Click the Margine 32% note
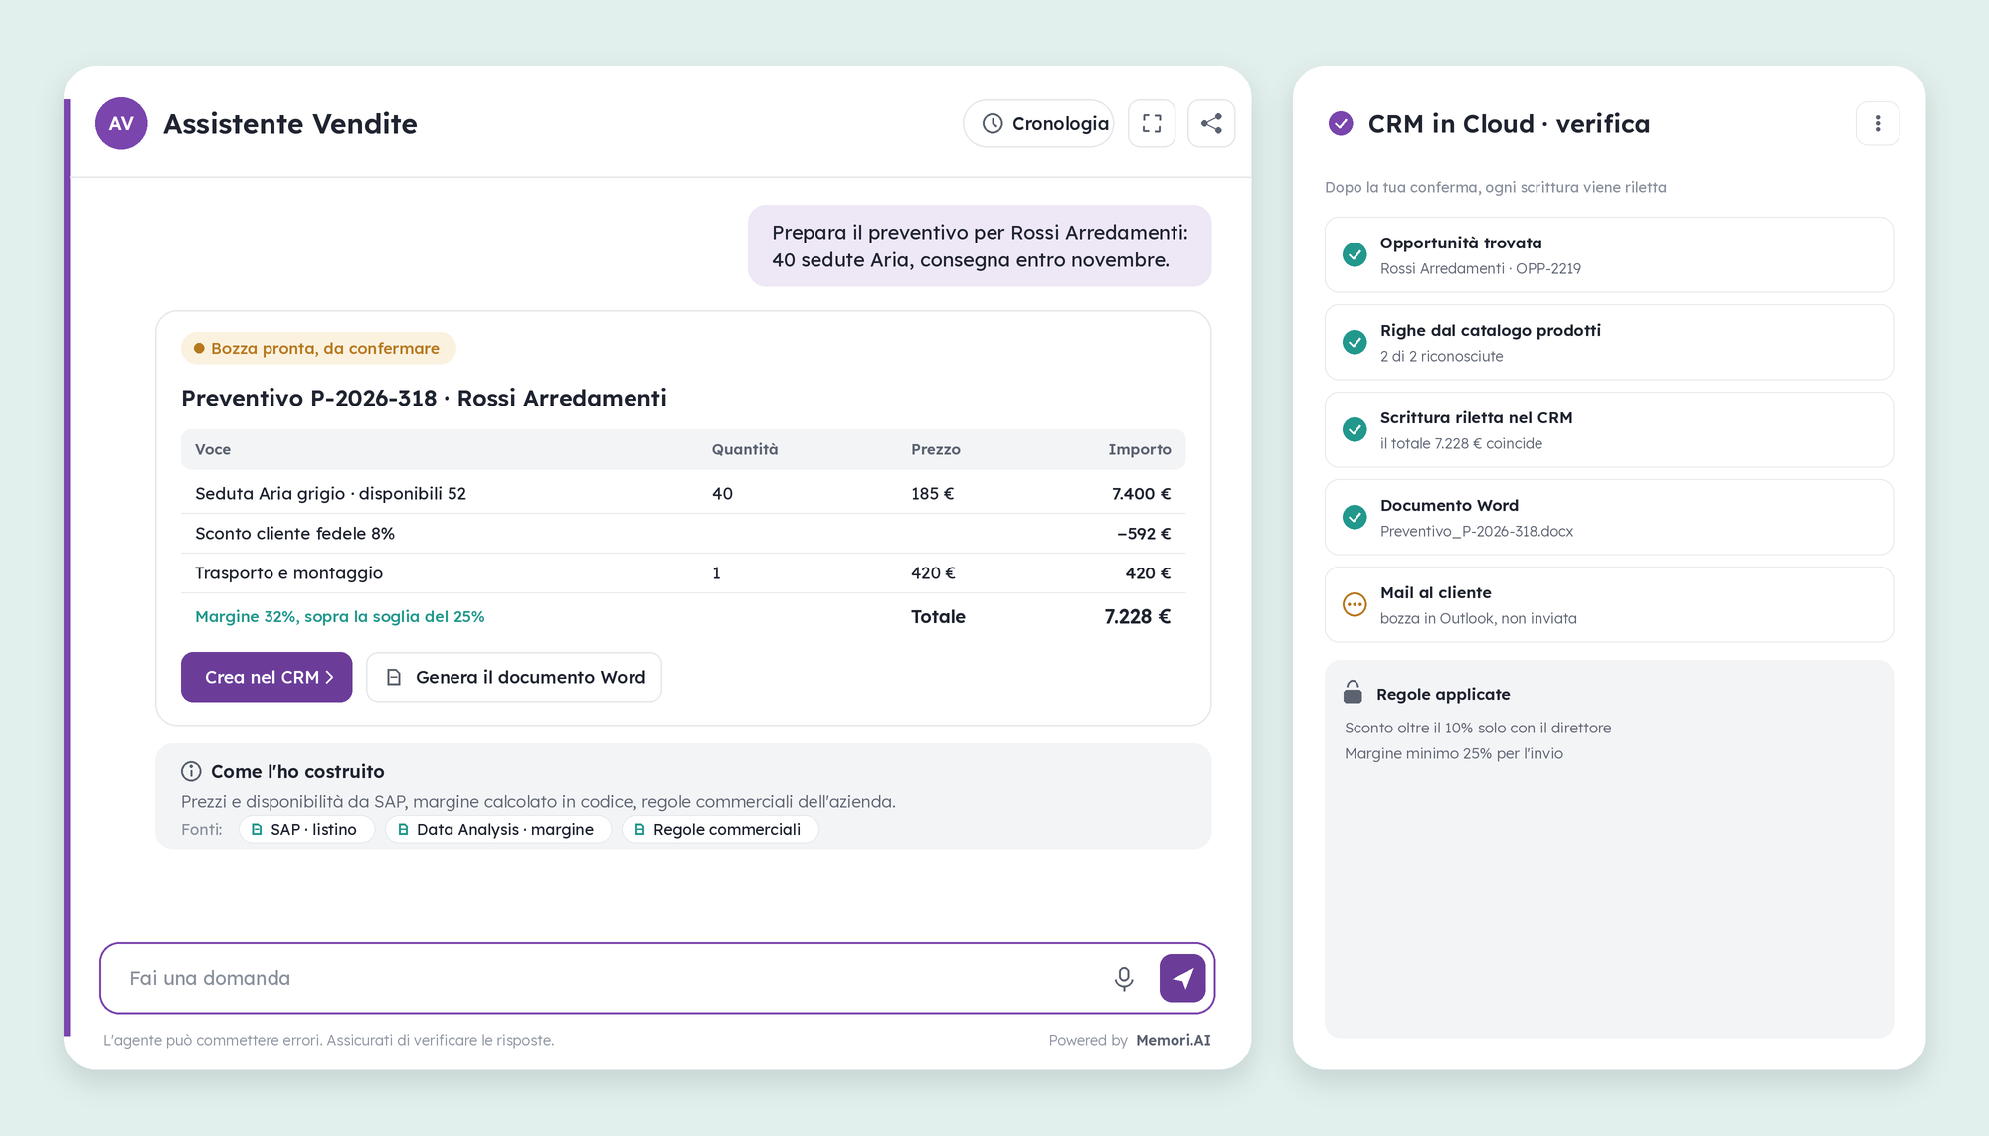This screenshot has width=1989, height=1136. point(340,616)
